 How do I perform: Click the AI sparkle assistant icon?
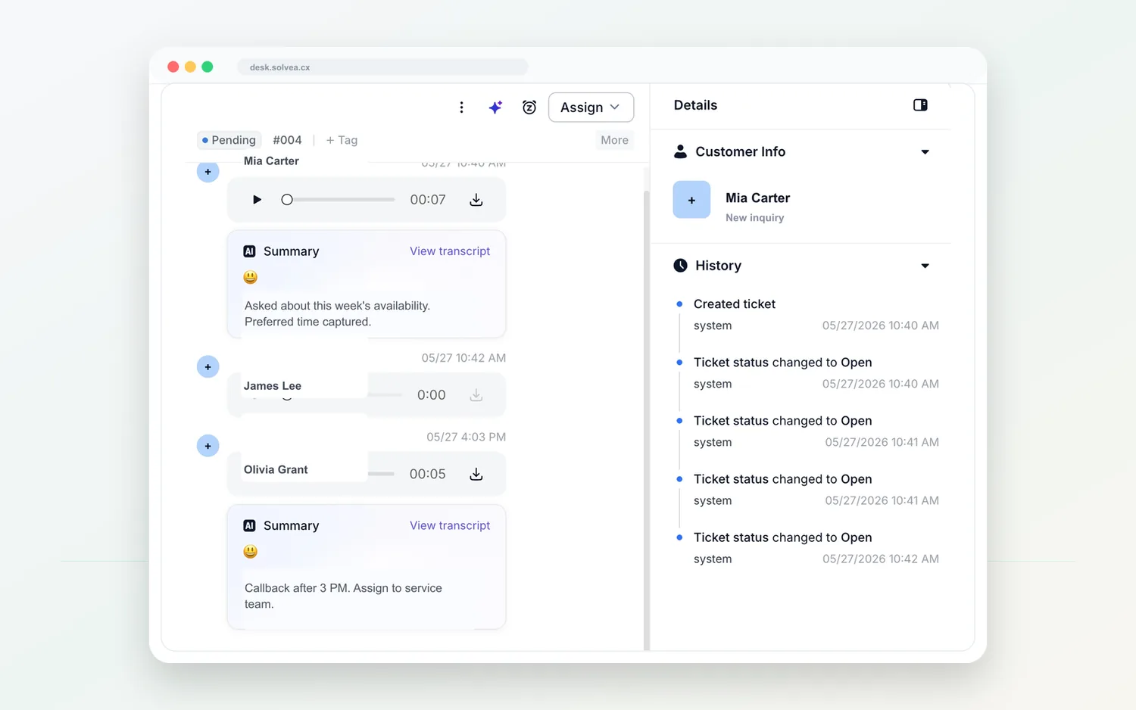coord(495,107)
